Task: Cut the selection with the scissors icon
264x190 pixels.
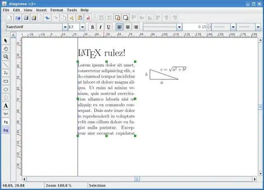Action: point(71,17)
